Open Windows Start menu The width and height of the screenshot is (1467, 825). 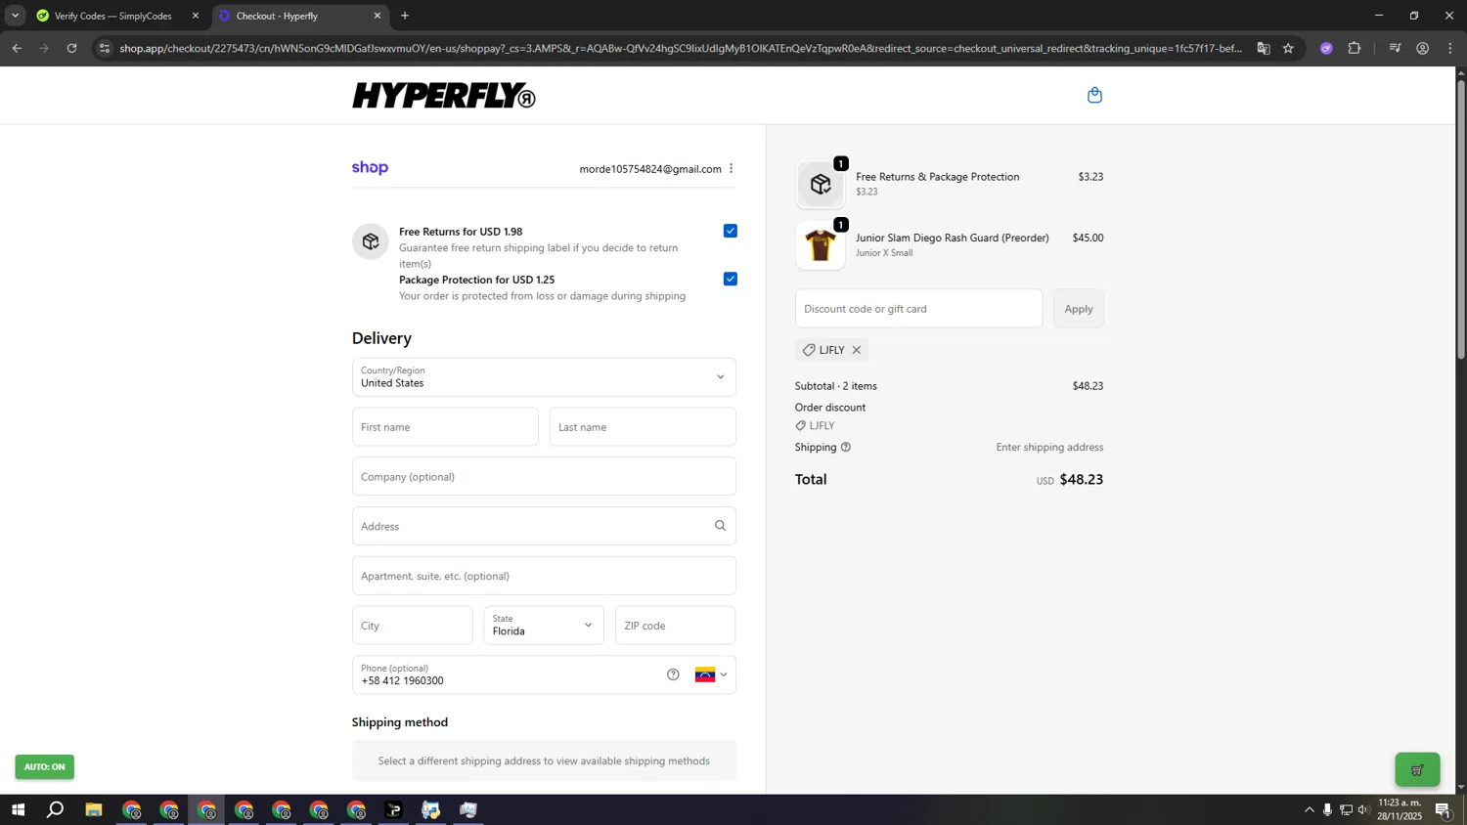click(18, 809)
